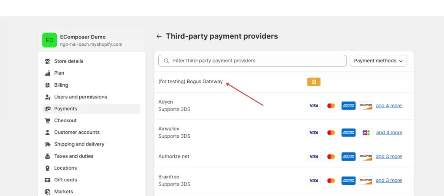Expand "and 4 more" for Adyen
This screenshot has width=444, height=196.
coord(388,106)
